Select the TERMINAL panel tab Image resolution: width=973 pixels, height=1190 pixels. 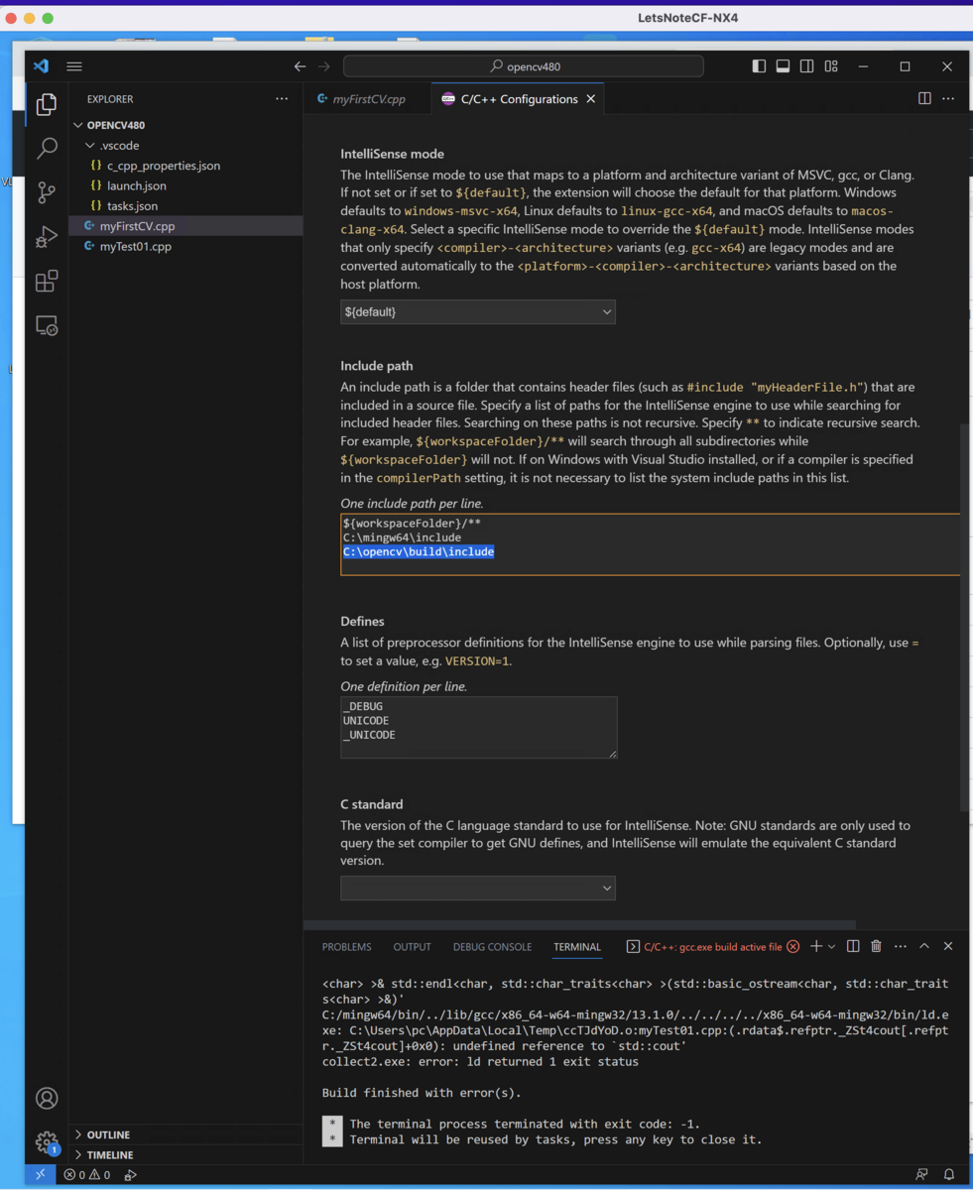[x=577, y=947]
